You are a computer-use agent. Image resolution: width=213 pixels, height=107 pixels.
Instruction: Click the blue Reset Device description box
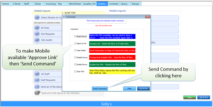tap(112, 36)
